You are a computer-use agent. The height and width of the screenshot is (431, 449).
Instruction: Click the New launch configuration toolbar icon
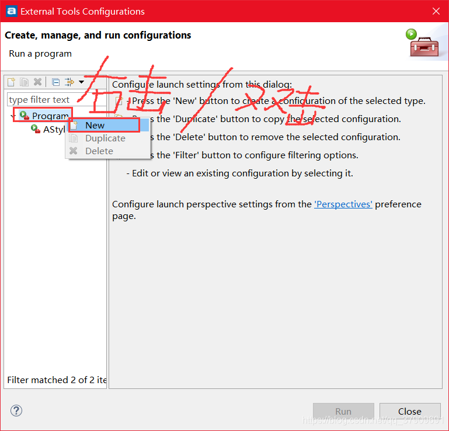[x=11, y=82]
